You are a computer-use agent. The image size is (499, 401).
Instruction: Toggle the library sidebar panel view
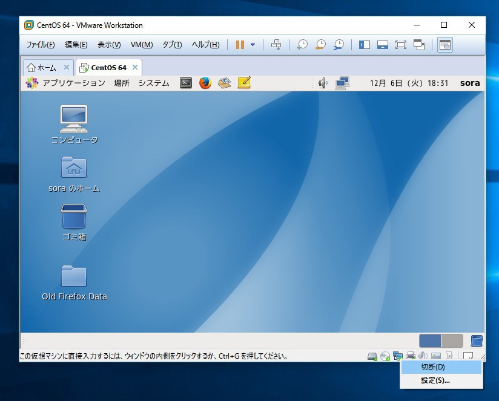coord(364,45)
